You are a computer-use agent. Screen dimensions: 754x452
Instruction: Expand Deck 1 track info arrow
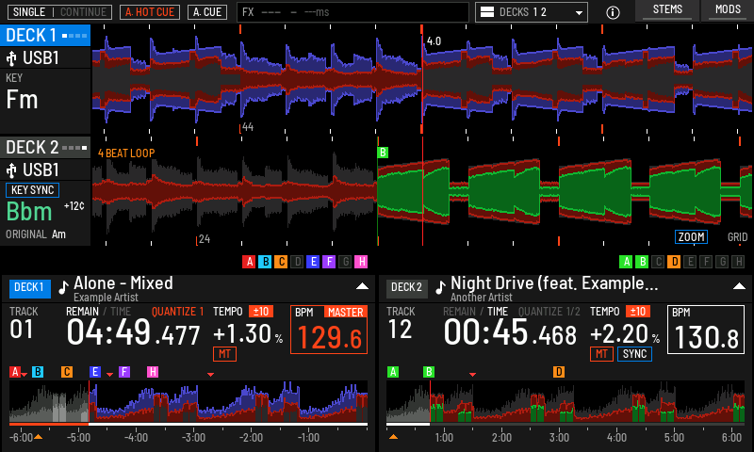(x=362, y=286)
